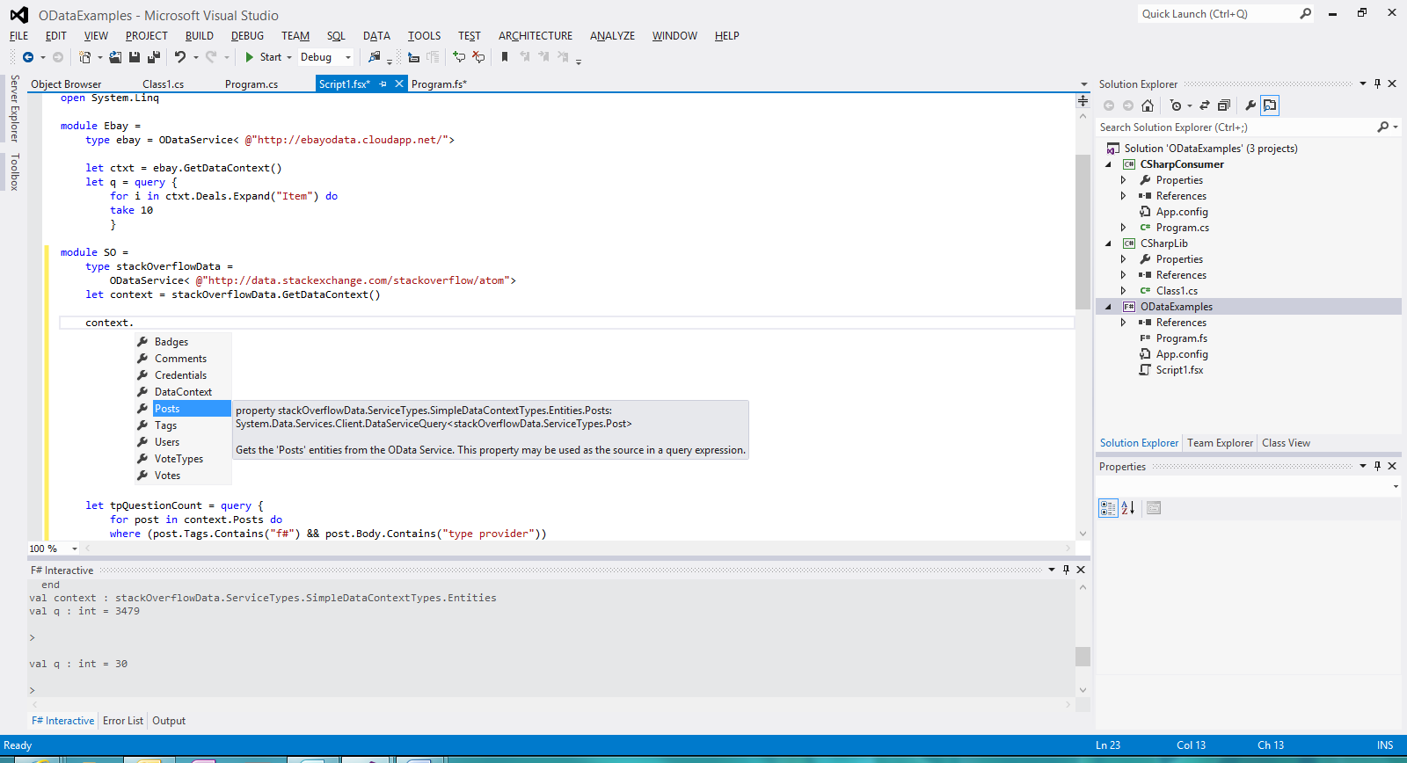The width and height of the screenshot is (1407, 763).
Task: Switch Properties to Alphabetical sorting
Action: 1128,508
